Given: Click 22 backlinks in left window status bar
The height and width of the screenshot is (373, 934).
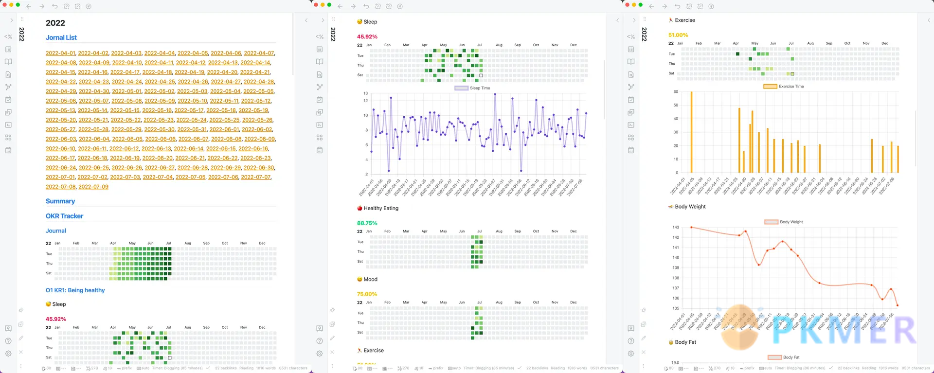Looking at the screenshot, I should pyautogui.click(x=226, y=368).
